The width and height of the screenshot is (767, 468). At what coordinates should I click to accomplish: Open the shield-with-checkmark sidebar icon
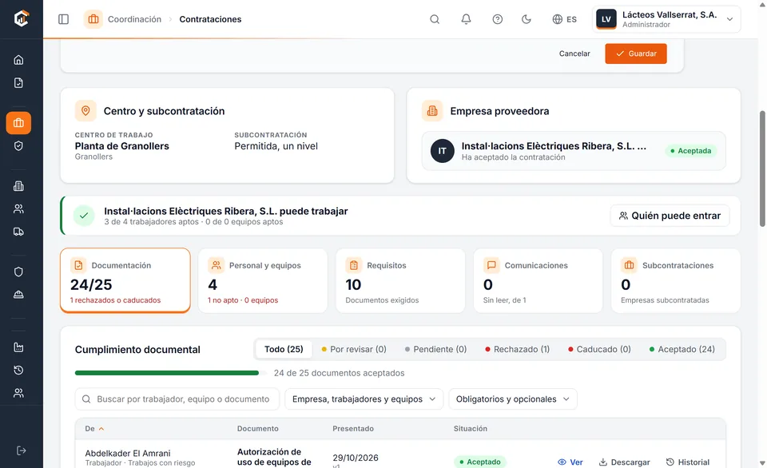click(18, 145)
